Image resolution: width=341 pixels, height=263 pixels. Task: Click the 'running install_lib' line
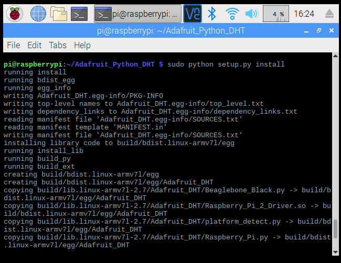pyautogui.click(x=44, y=151)
